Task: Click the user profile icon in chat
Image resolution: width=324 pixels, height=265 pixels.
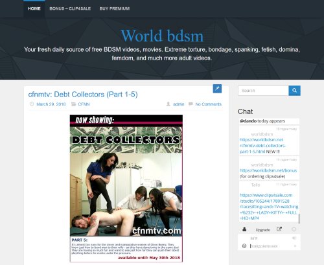Action: (x=244, y=229)
